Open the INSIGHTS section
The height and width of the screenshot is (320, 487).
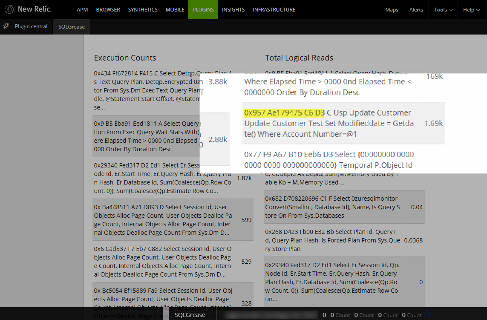coord(233,10)
